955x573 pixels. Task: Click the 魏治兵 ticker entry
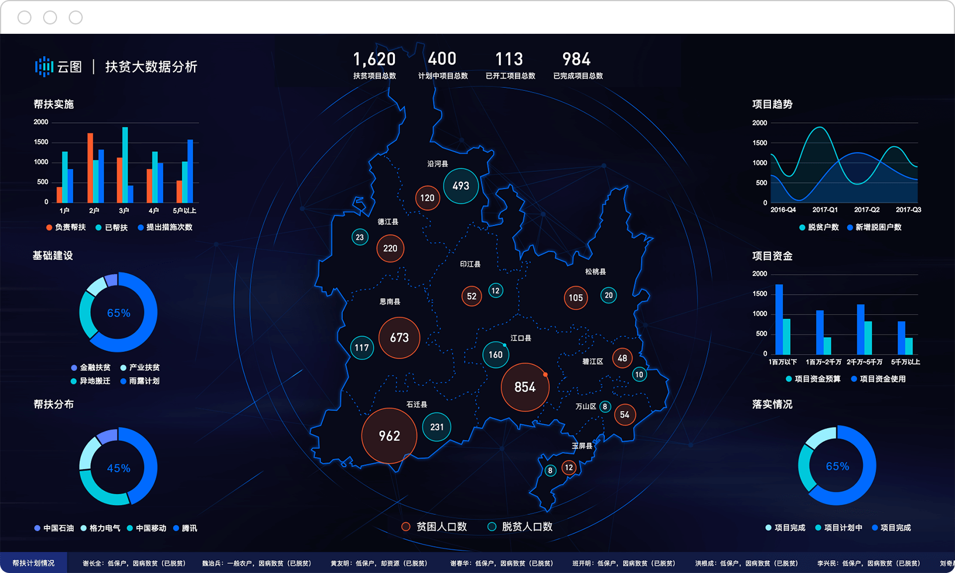[x=257, y=564]
